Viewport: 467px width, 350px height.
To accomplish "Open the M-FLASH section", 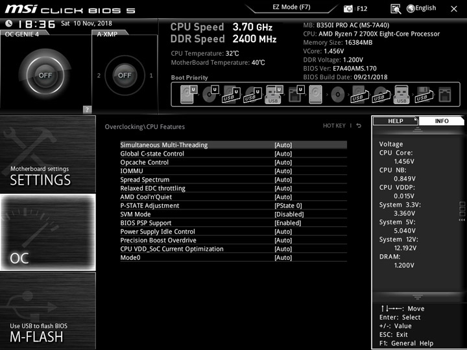I will point(47,310).
